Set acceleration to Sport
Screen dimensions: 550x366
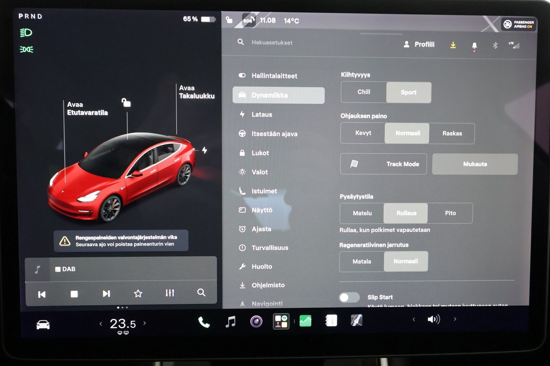[409, 92]
